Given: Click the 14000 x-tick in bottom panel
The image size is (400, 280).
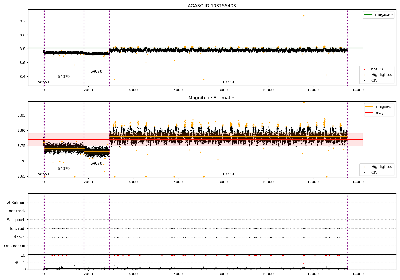Looking at the screenshot, I should 358,274.
